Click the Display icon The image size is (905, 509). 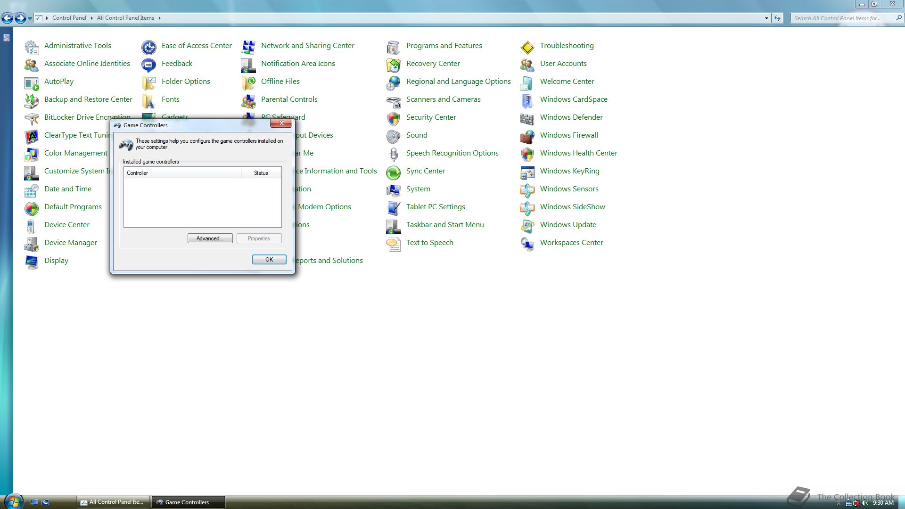coord(32,262)
